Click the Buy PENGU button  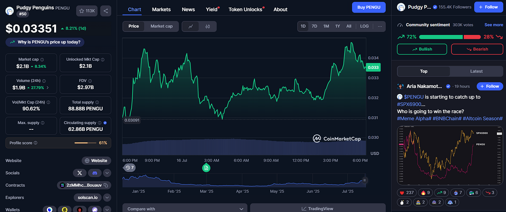[369, 7]
